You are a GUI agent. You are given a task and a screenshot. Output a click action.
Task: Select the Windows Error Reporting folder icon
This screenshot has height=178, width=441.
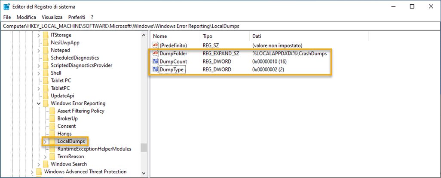pos(46,103)
